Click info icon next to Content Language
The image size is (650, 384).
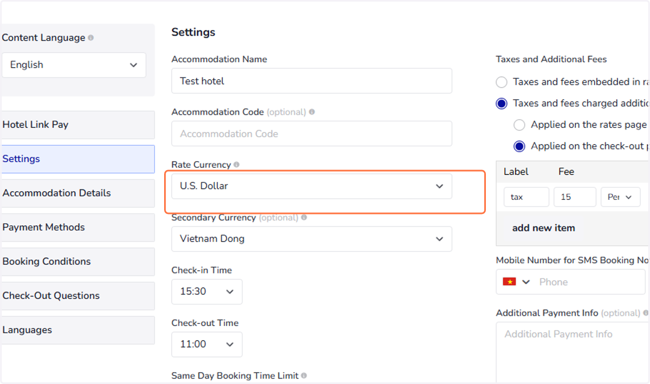coord(91,38)
